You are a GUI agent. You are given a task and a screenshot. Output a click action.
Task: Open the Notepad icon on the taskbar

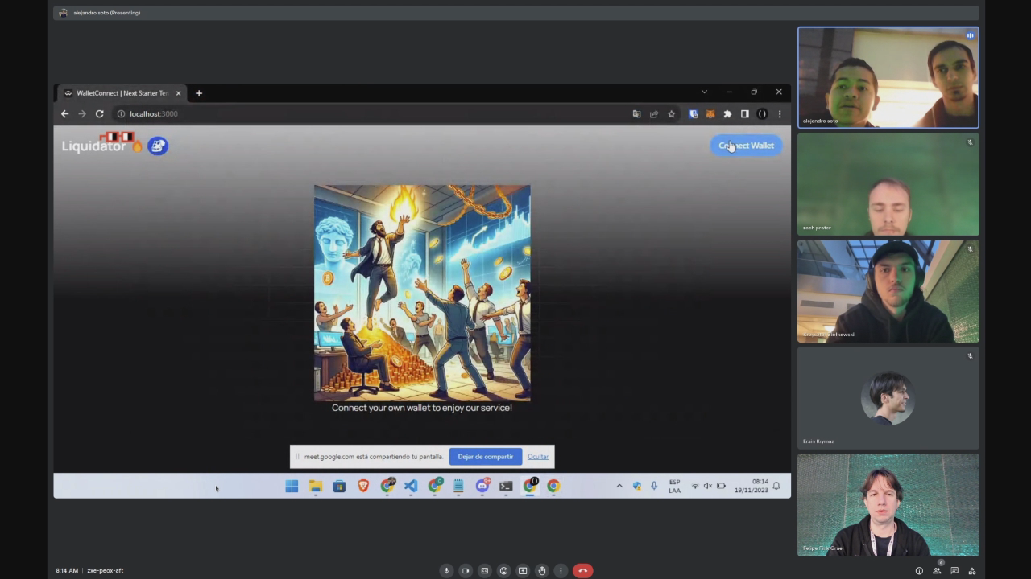click(x=458, y=486)
